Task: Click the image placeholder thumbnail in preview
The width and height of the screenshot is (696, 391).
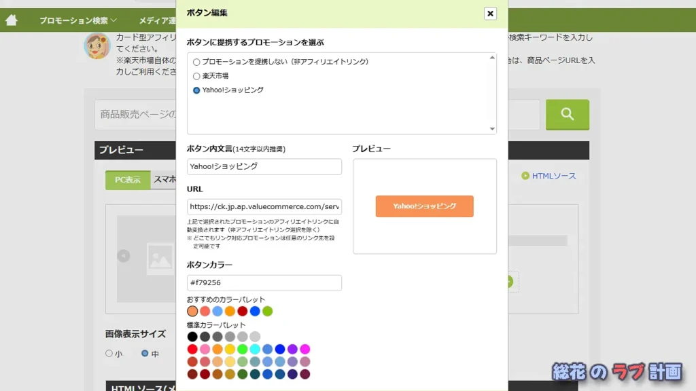Action: (x=160, y=259)
